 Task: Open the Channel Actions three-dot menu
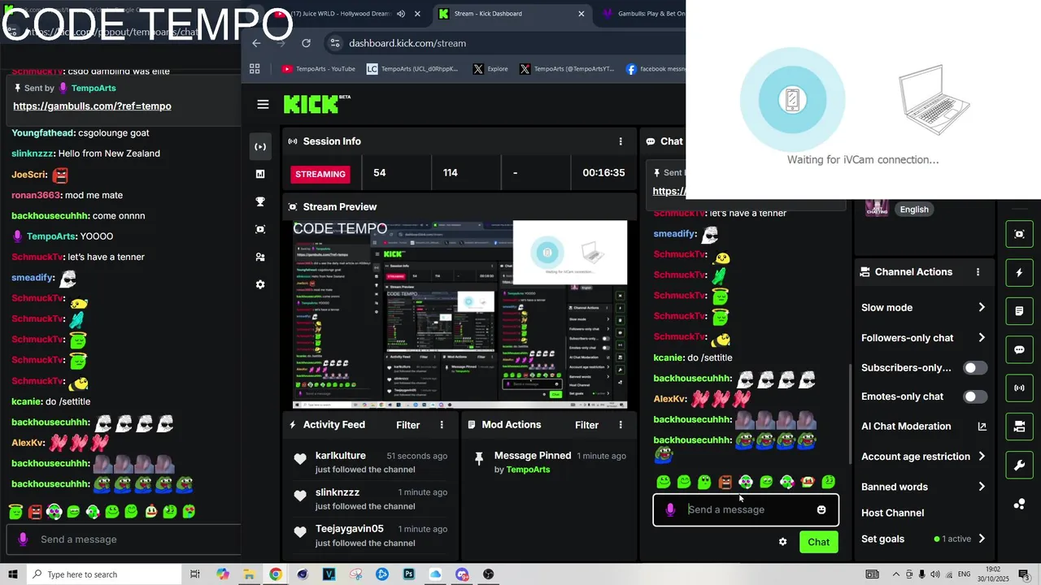point(978,272)
